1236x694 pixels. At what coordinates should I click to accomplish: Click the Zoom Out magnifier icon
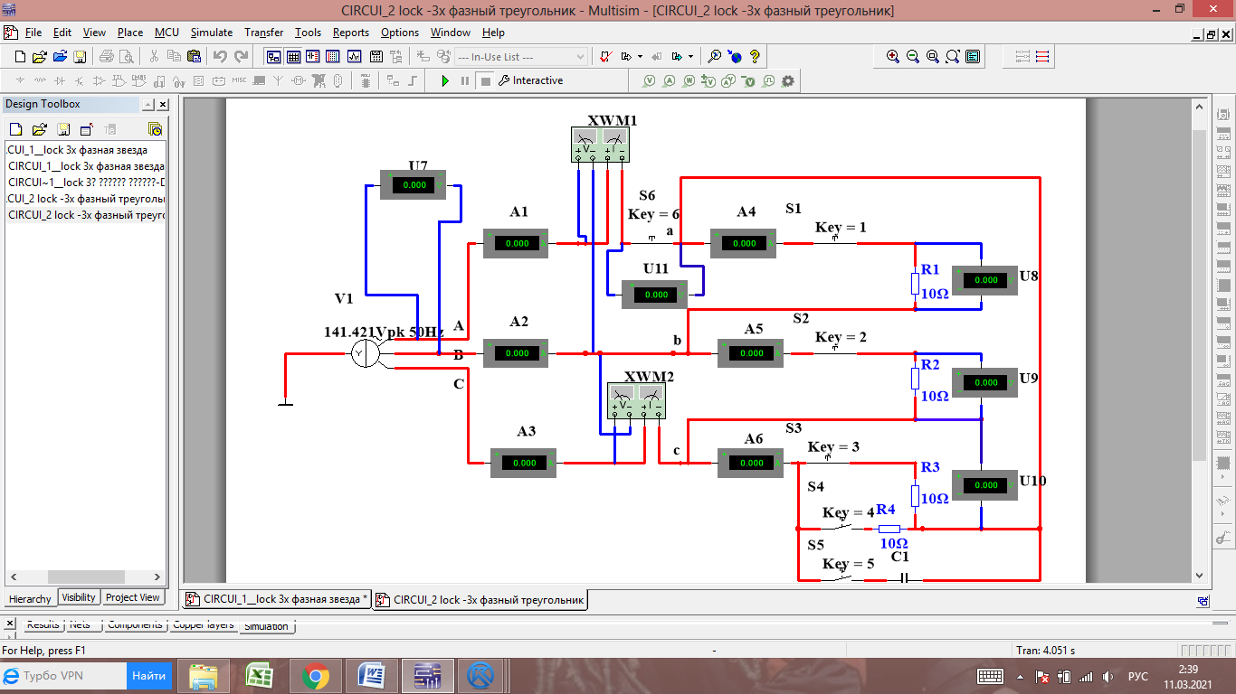point(913,56)
